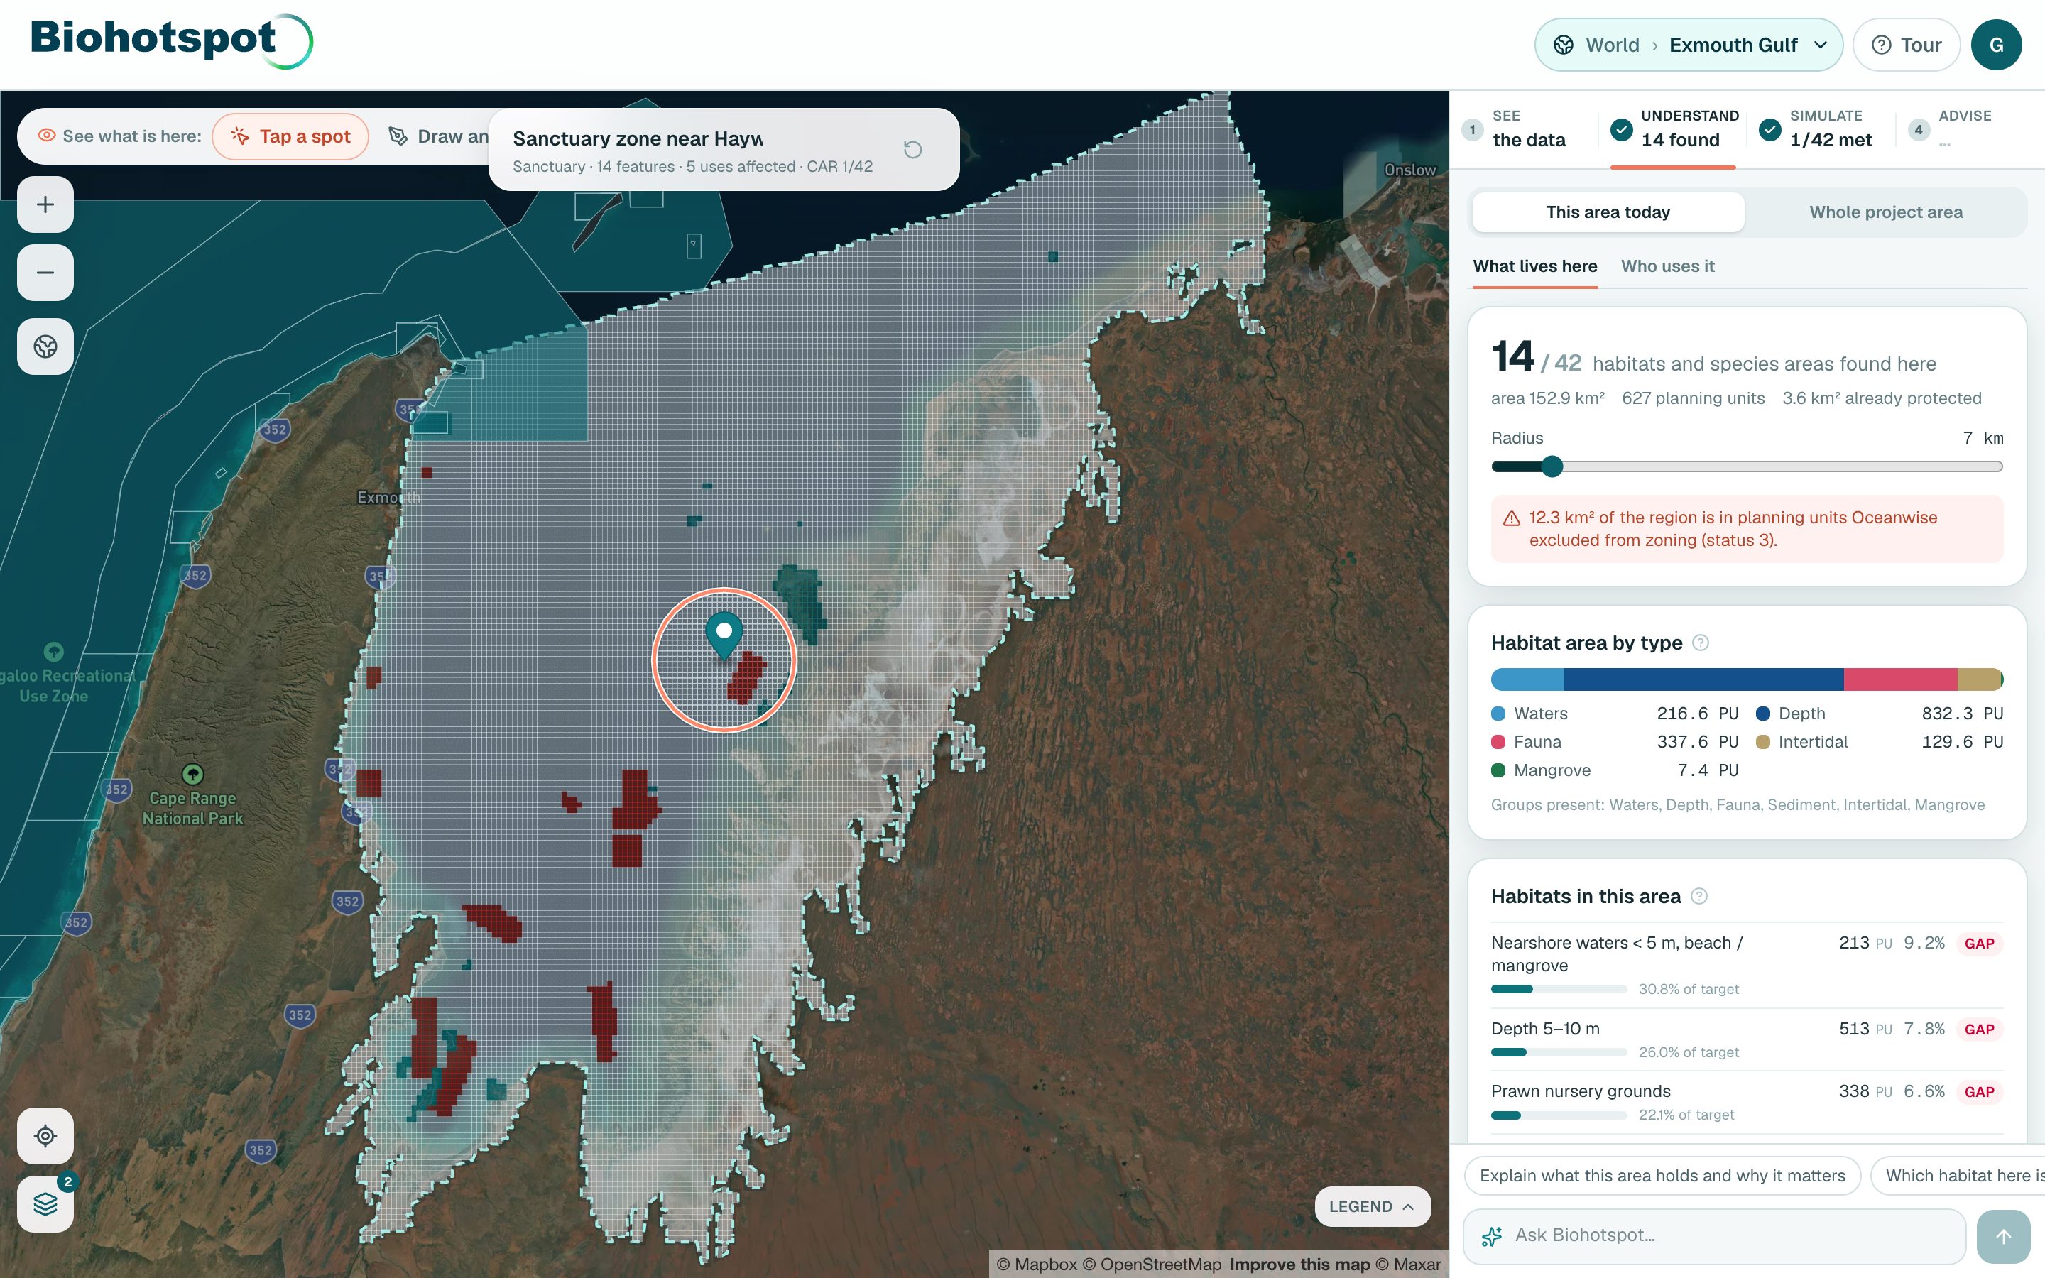Select the Tap a spot mode

click(x=290, y=136)
